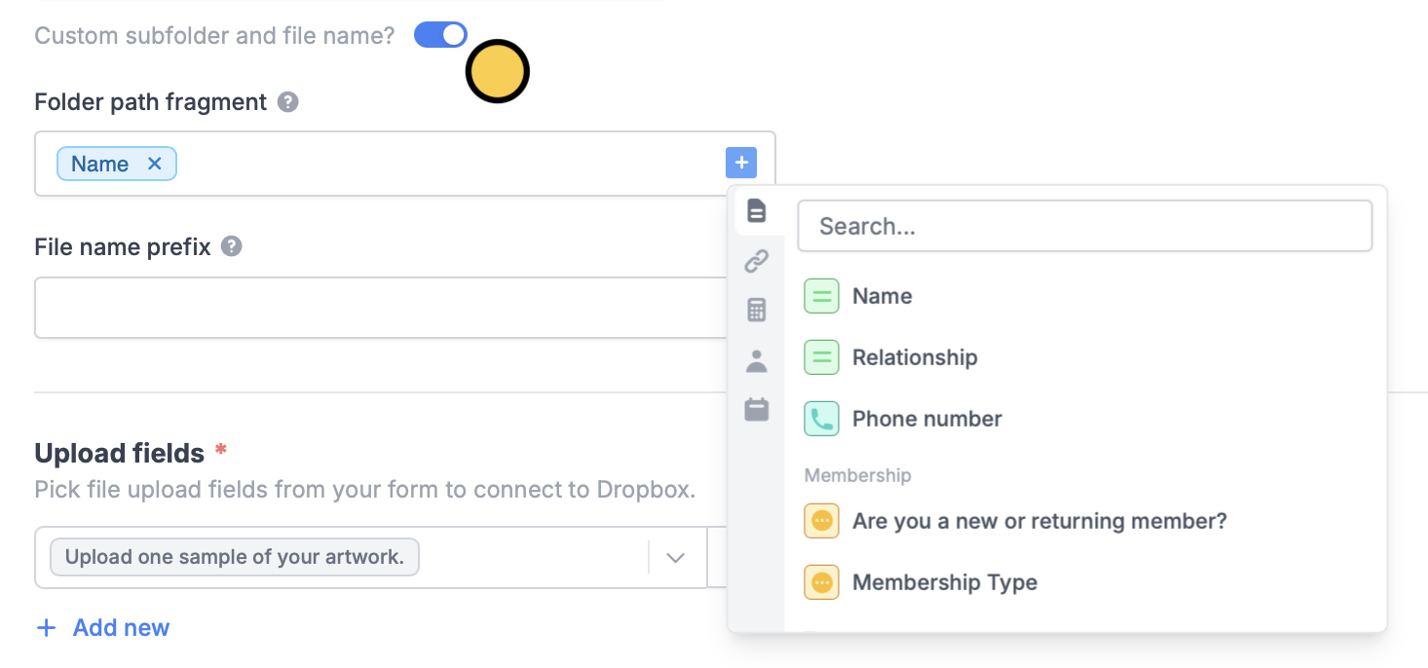Click inside the Search box
The width and height of the screenshot is (1428, 668).
pos(1084,225)
